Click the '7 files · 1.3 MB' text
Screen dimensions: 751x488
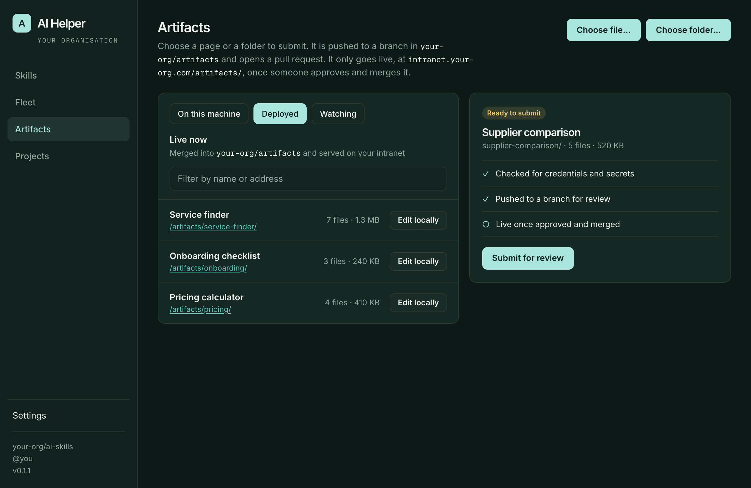(x=353, y=220)
